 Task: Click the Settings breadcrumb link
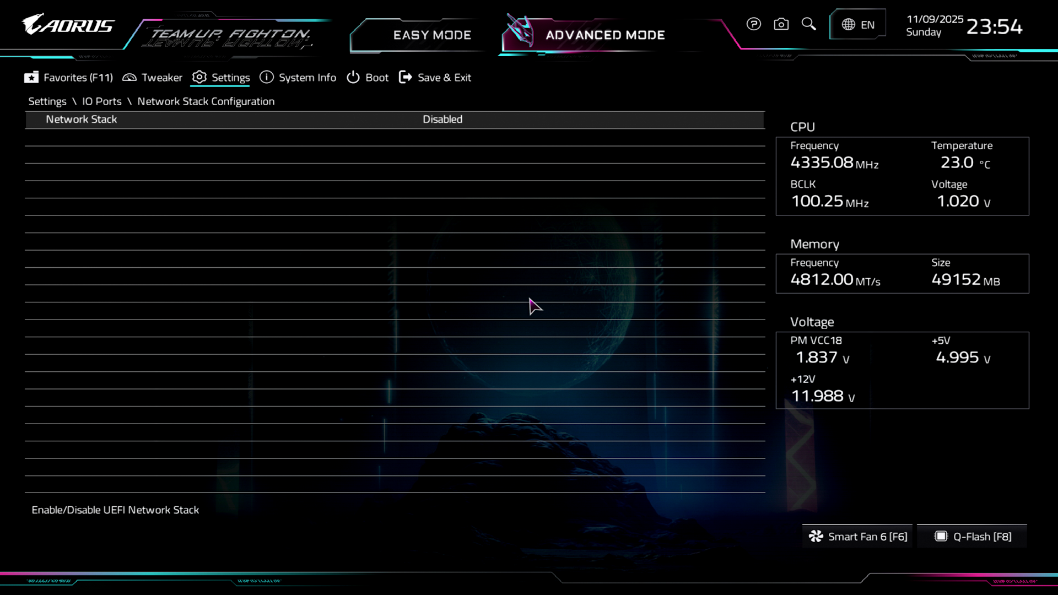click(x=47, y=101)
